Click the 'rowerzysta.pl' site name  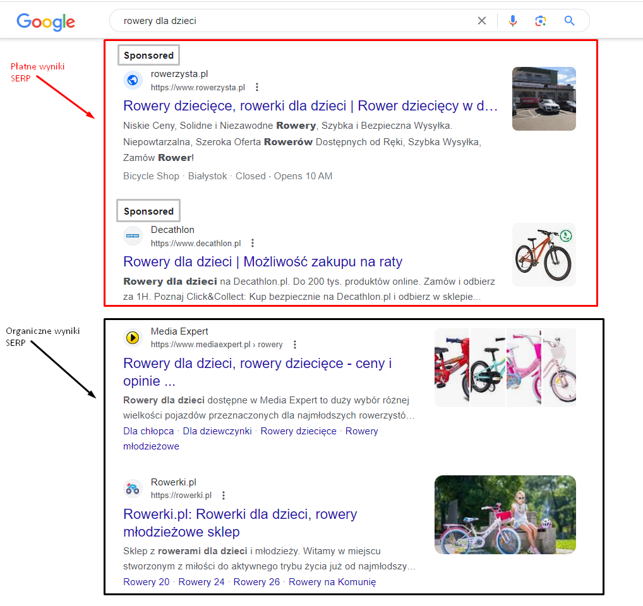(x=179, y=74)
